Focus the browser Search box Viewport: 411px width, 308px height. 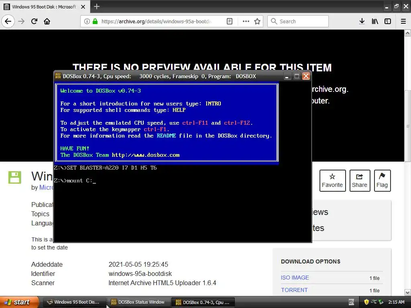point(298,21)
